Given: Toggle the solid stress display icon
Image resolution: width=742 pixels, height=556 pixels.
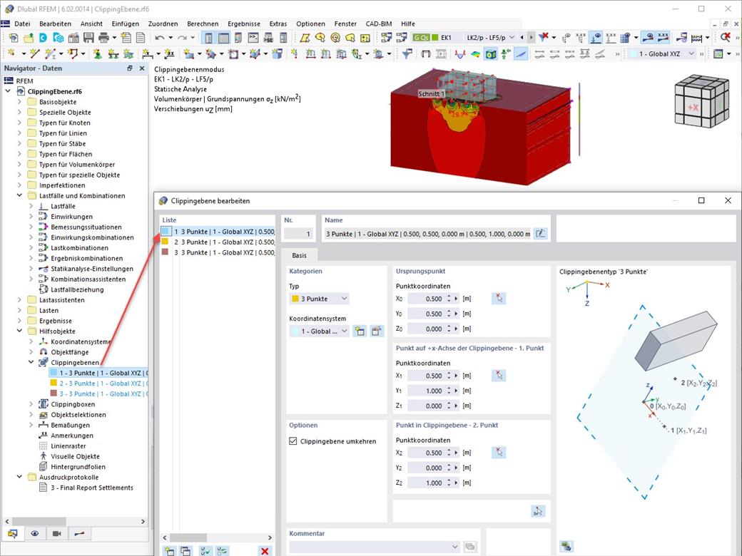Looking at the screenshot, I should (491, 54).
